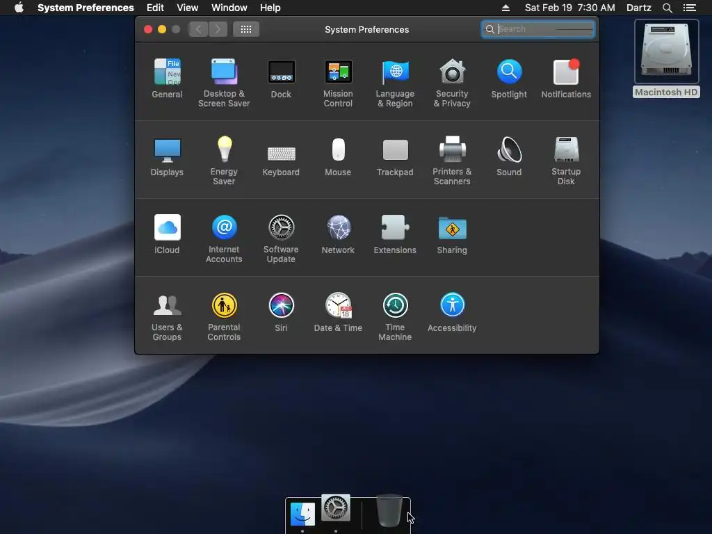Open the Dartz user menu

639,8
